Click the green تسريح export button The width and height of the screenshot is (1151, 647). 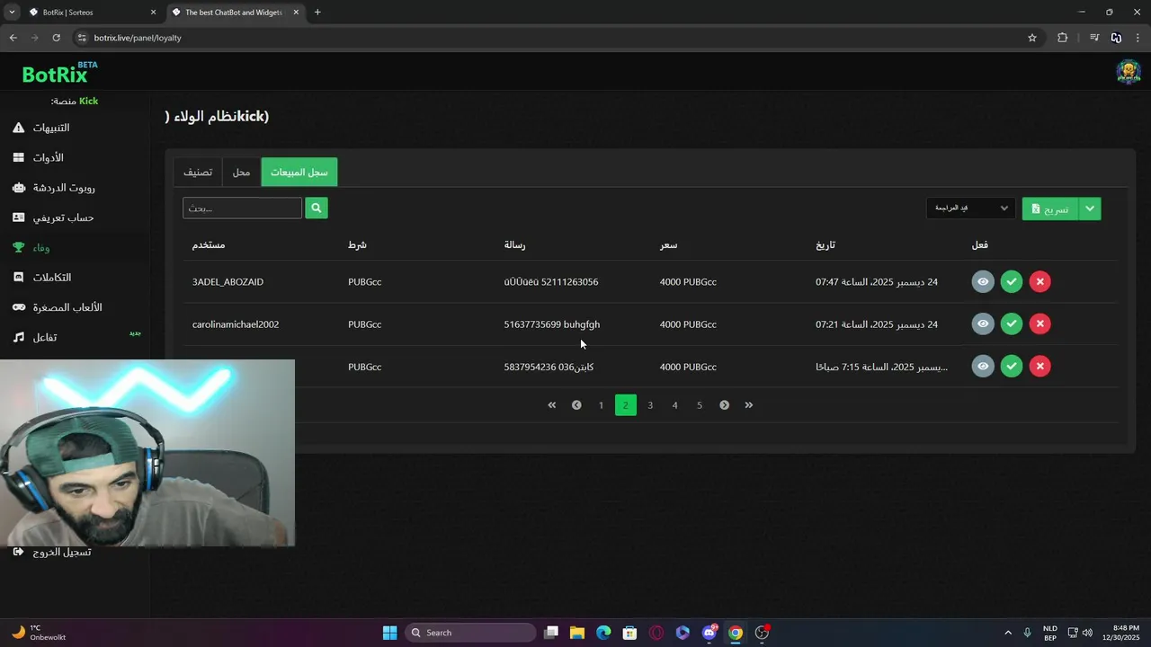click(1049, 208)
